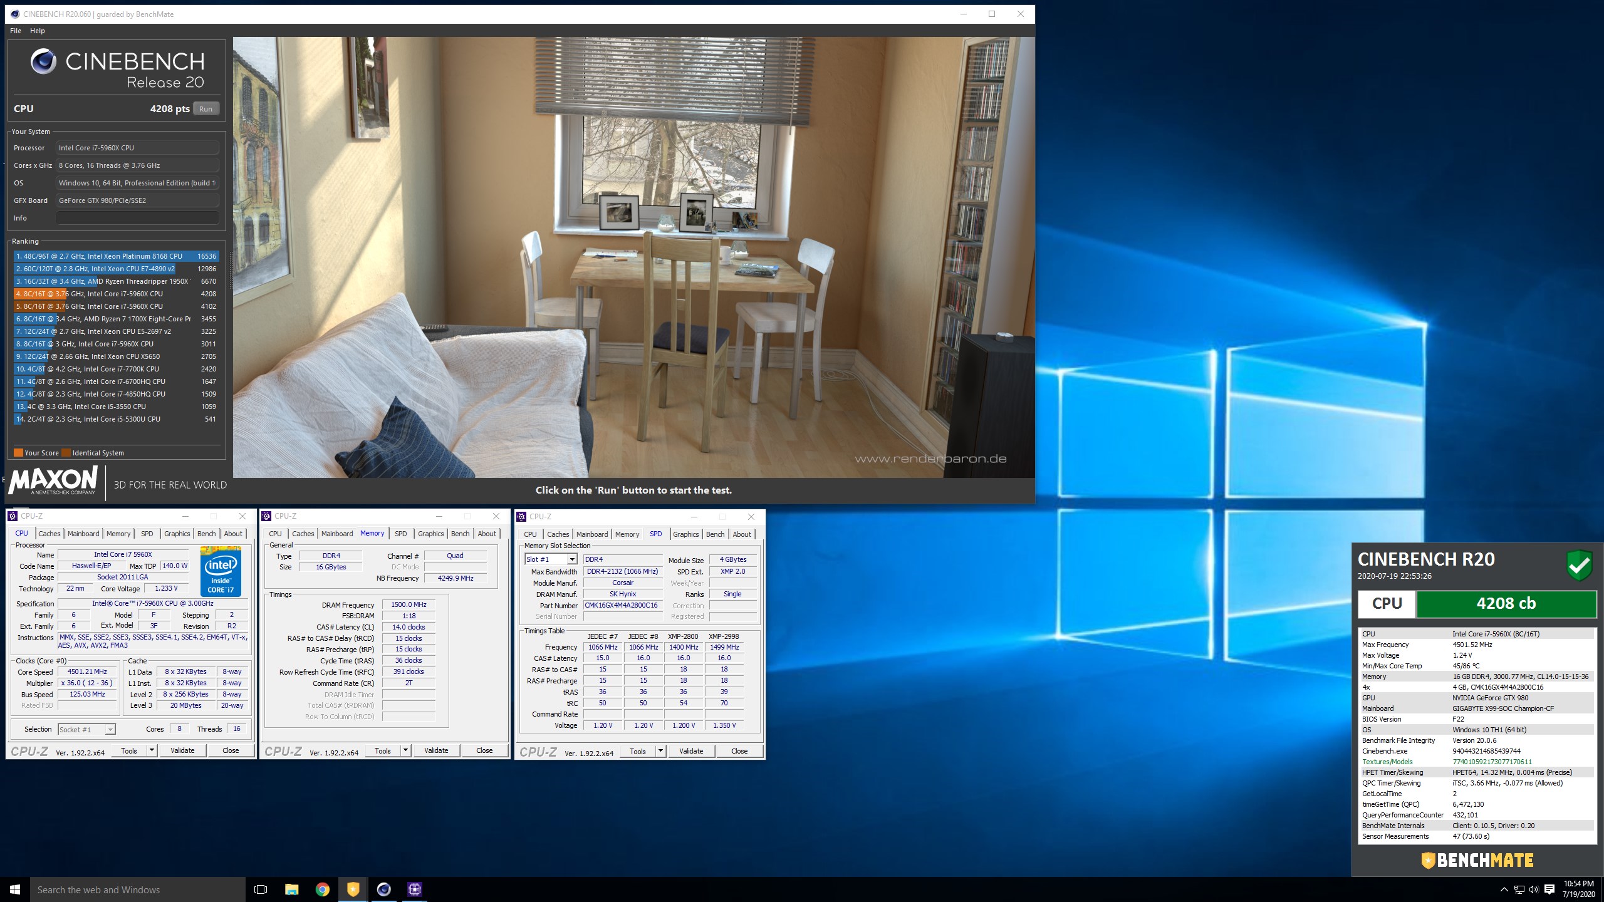Switch to CPU-Z via taskbar icon

pos(415,889)
